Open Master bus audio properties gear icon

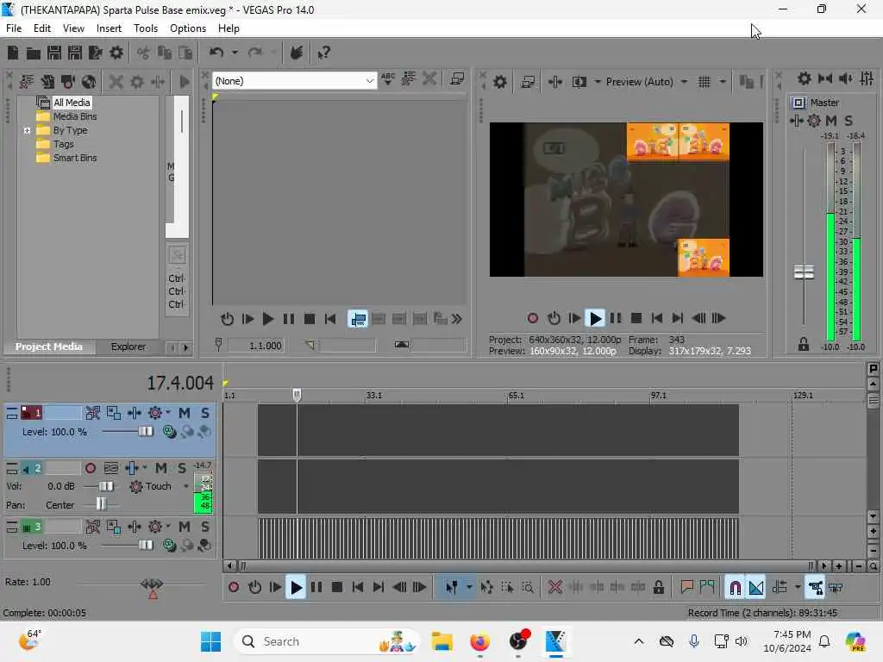805,78
